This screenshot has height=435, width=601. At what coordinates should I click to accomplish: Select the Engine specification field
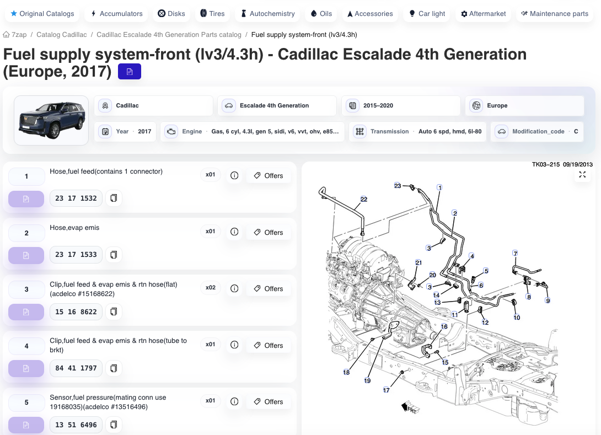252,131
